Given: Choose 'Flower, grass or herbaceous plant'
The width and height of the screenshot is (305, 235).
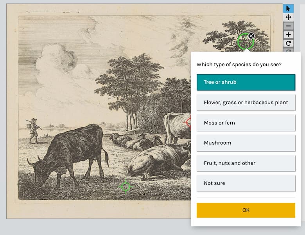Looking at the screenshot, I should pyautogui.click(x=246, y=103).
